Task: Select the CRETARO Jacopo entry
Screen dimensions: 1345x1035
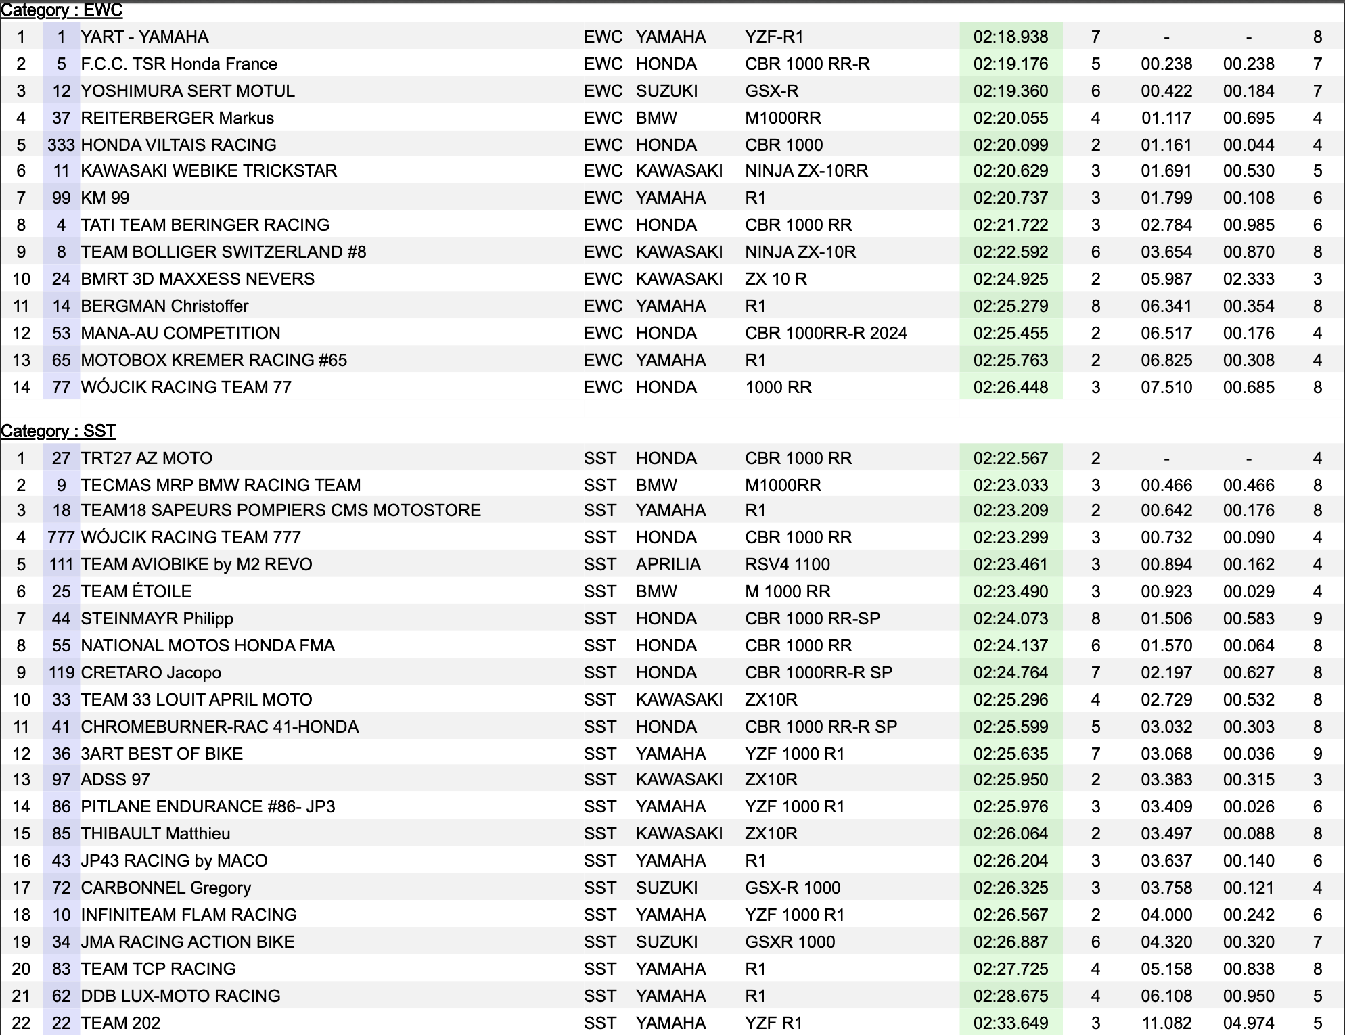Action: point(151,673)
